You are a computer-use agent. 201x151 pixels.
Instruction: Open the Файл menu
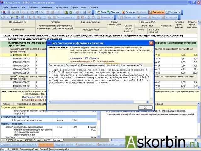point(6,8)
